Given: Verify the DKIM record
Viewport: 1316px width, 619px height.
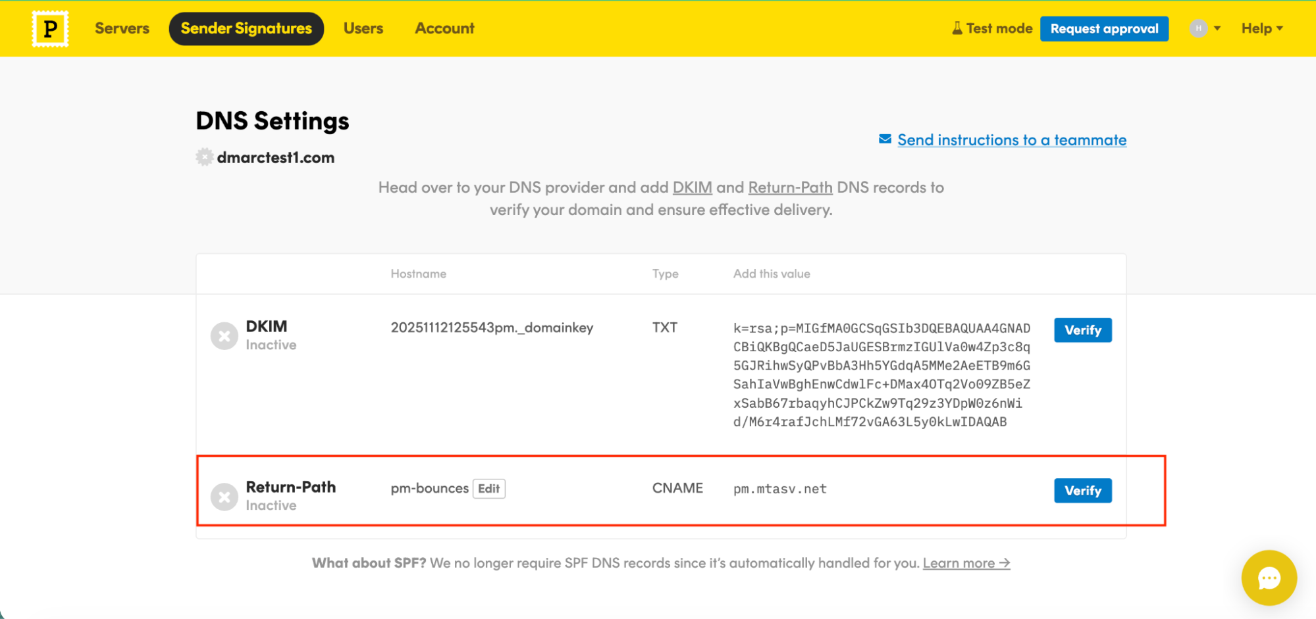Looking at the screenshot, I should pyautogui.click(x=1082, y=330).
